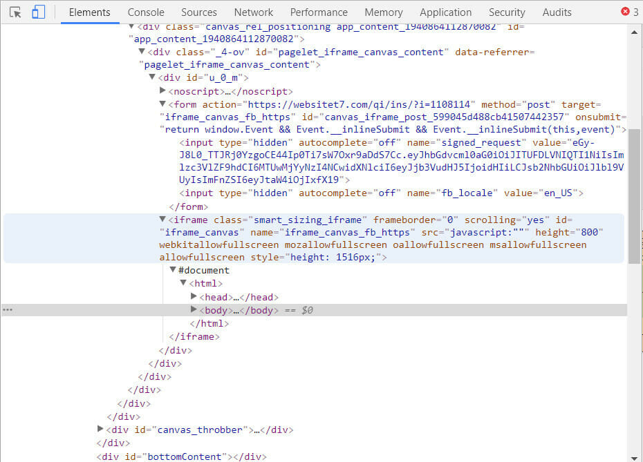Collapse the pagelet_iframe_canvas_content div
The width and height of the screenshot is (643, 462).
coord(142,52)
